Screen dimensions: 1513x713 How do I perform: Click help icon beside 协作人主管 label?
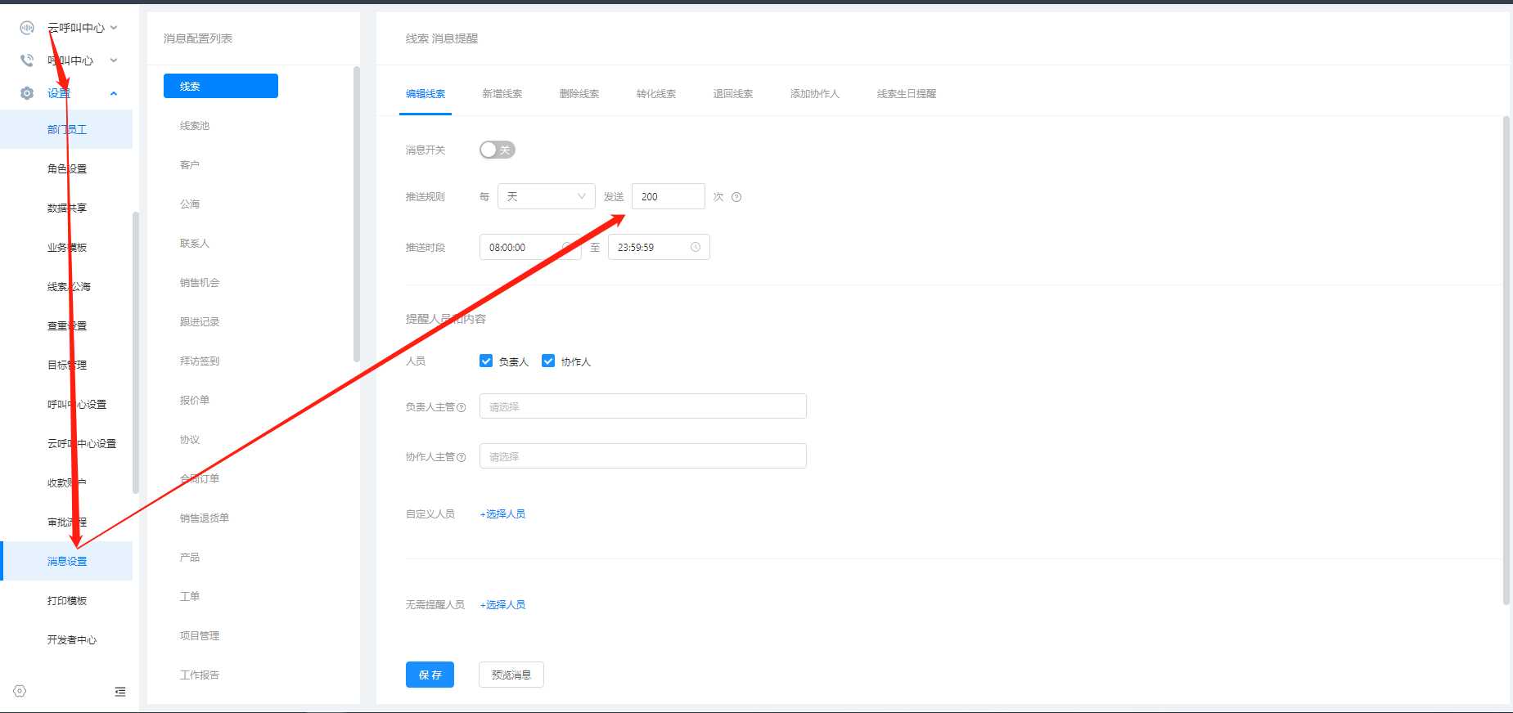pyautogui.click(x=462, y=457)
